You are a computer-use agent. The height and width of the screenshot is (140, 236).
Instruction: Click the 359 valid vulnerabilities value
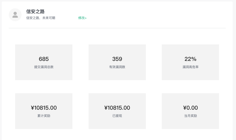pos(117,59)
